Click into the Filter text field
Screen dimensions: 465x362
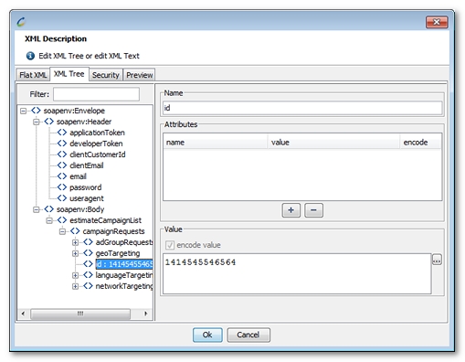[x=96, y=94]
